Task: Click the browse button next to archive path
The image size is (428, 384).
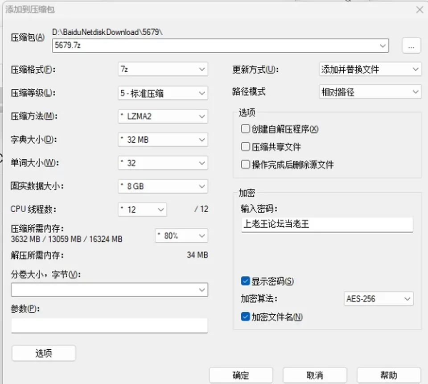Action: [411, 45]
